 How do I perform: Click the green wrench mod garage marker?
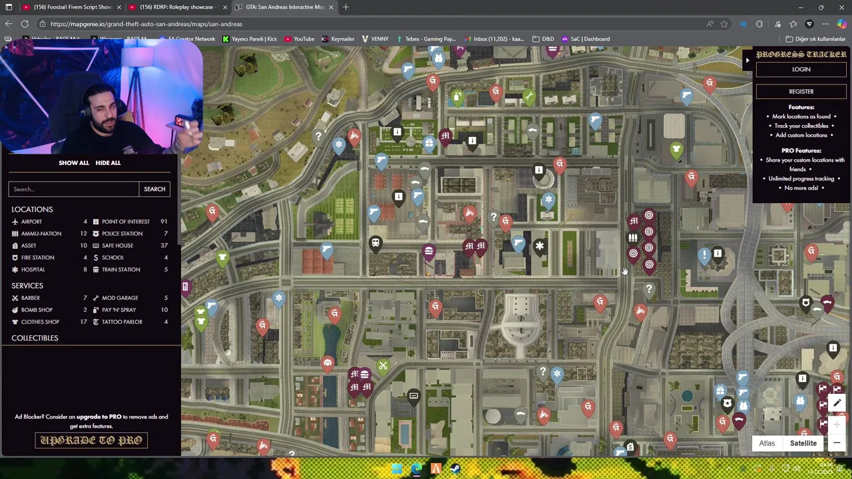529,98
